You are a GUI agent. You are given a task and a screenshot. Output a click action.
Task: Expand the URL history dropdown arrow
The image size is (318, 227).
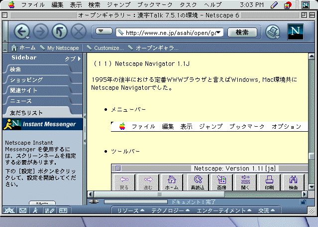[218, 32]
